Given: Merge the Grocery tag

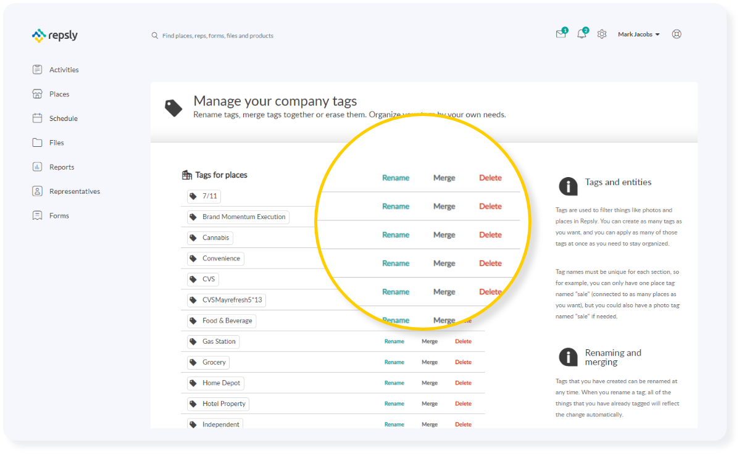Looking at the screenshot, I should (430, 362).
